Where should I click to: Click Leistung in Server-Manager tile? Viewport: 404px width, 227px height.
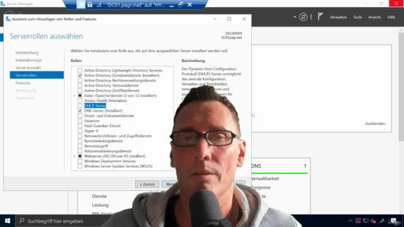100,205
